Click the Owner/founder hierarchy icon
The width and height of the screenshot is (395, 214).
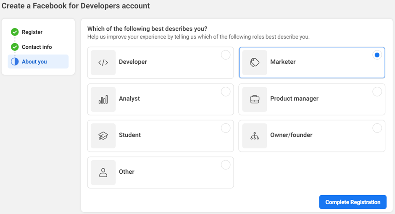pyautogui.click(x=254, y=136)
